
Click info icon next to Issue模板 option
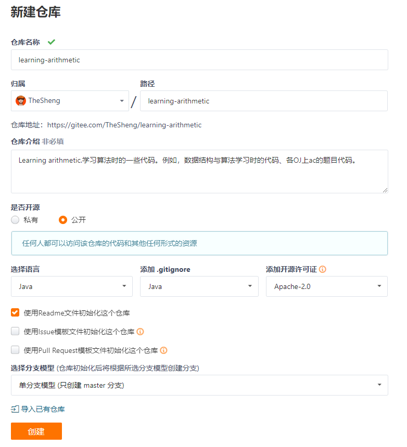(140, 332)
